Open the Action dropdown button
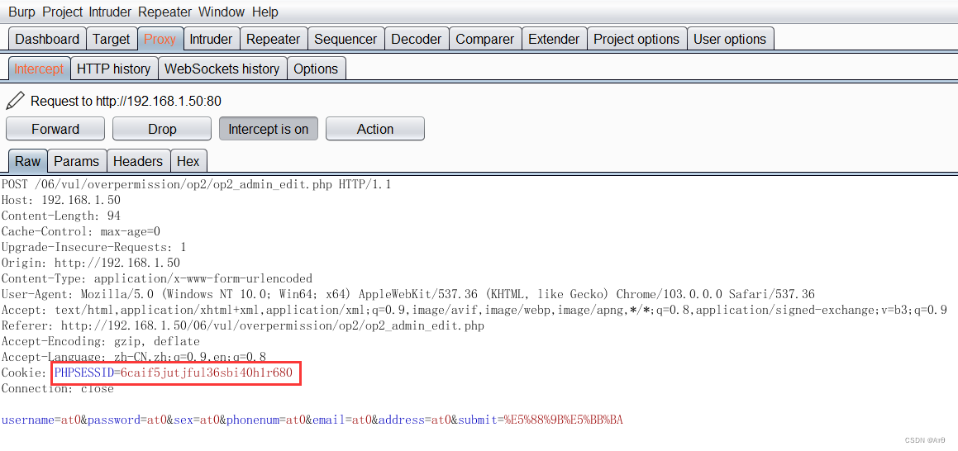The image size is (958, 451). point(375,129)
